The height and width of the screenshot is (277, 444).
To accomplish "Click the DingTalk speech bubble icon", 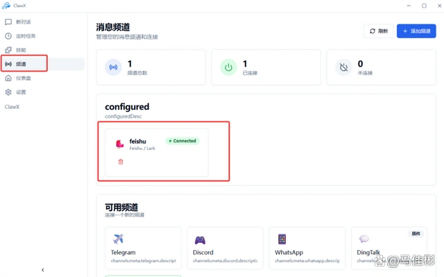I will coord(364,239).
